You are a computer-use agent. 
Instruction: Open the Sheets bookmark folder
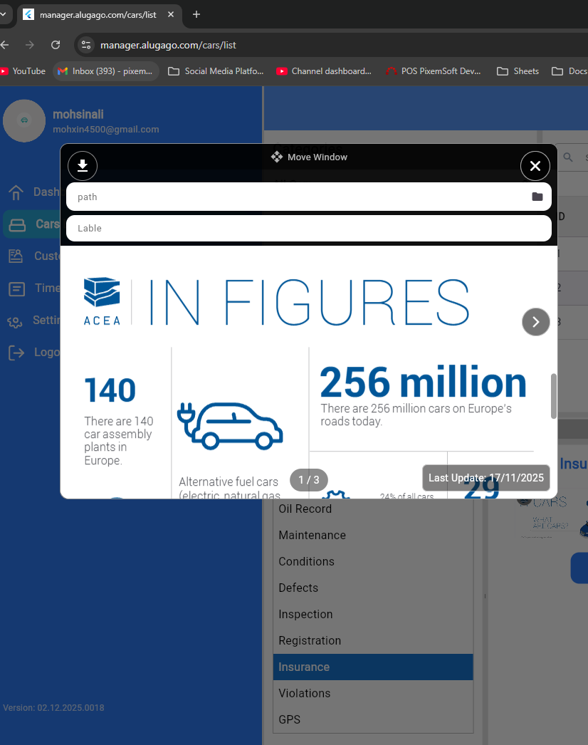518,71
